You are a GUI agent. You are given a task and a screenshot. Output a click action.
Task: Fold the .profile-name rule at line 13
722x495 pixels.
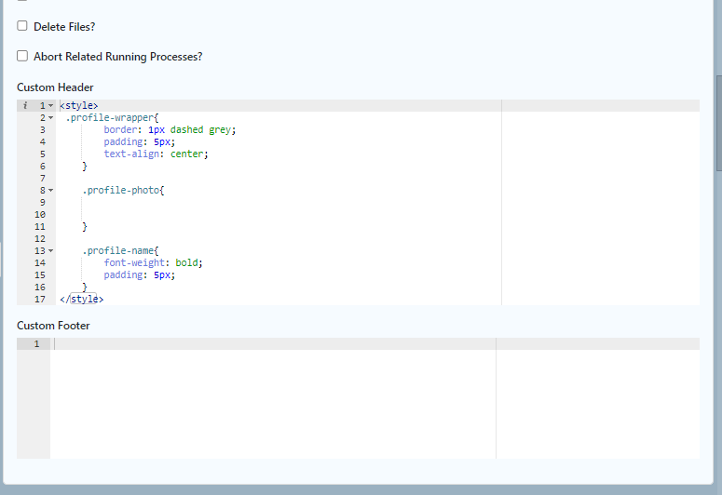51,251
